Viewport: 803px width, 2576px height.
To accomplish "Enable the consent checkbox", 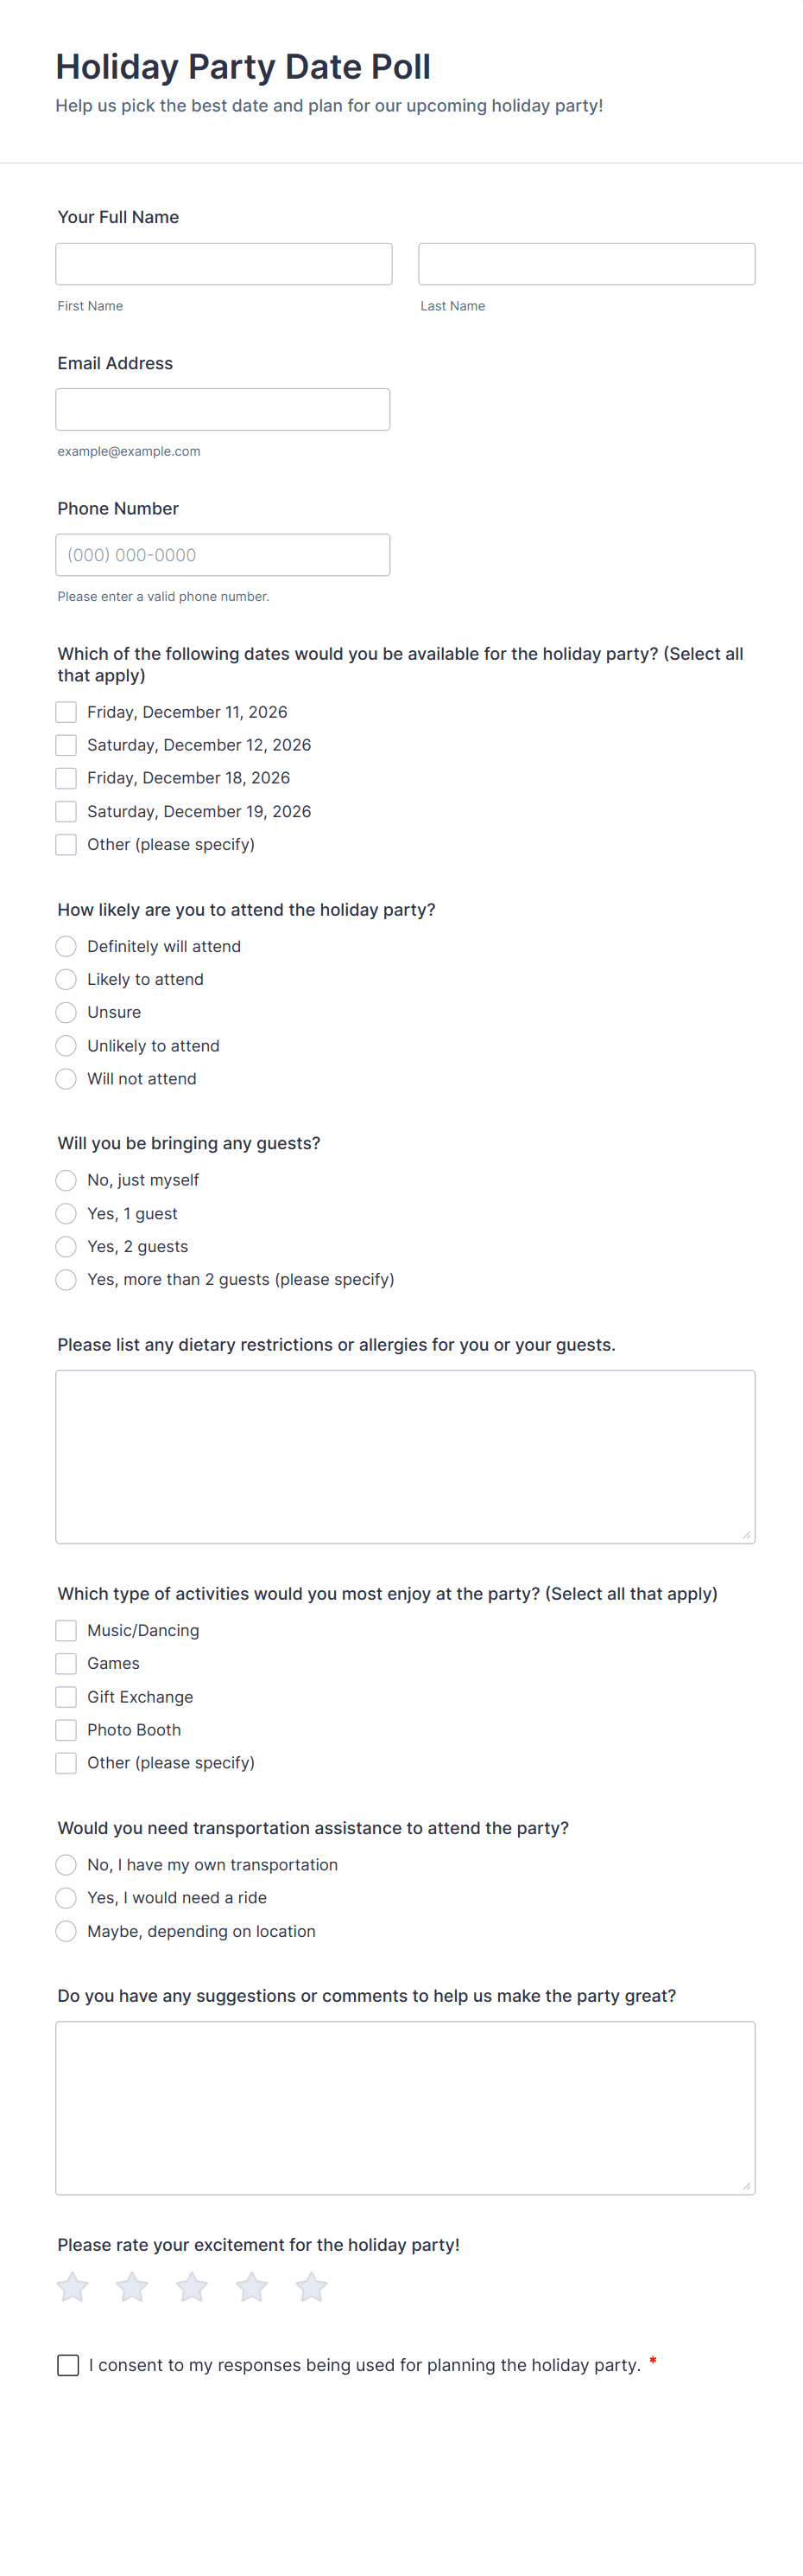I will (x=68, y=2365).
